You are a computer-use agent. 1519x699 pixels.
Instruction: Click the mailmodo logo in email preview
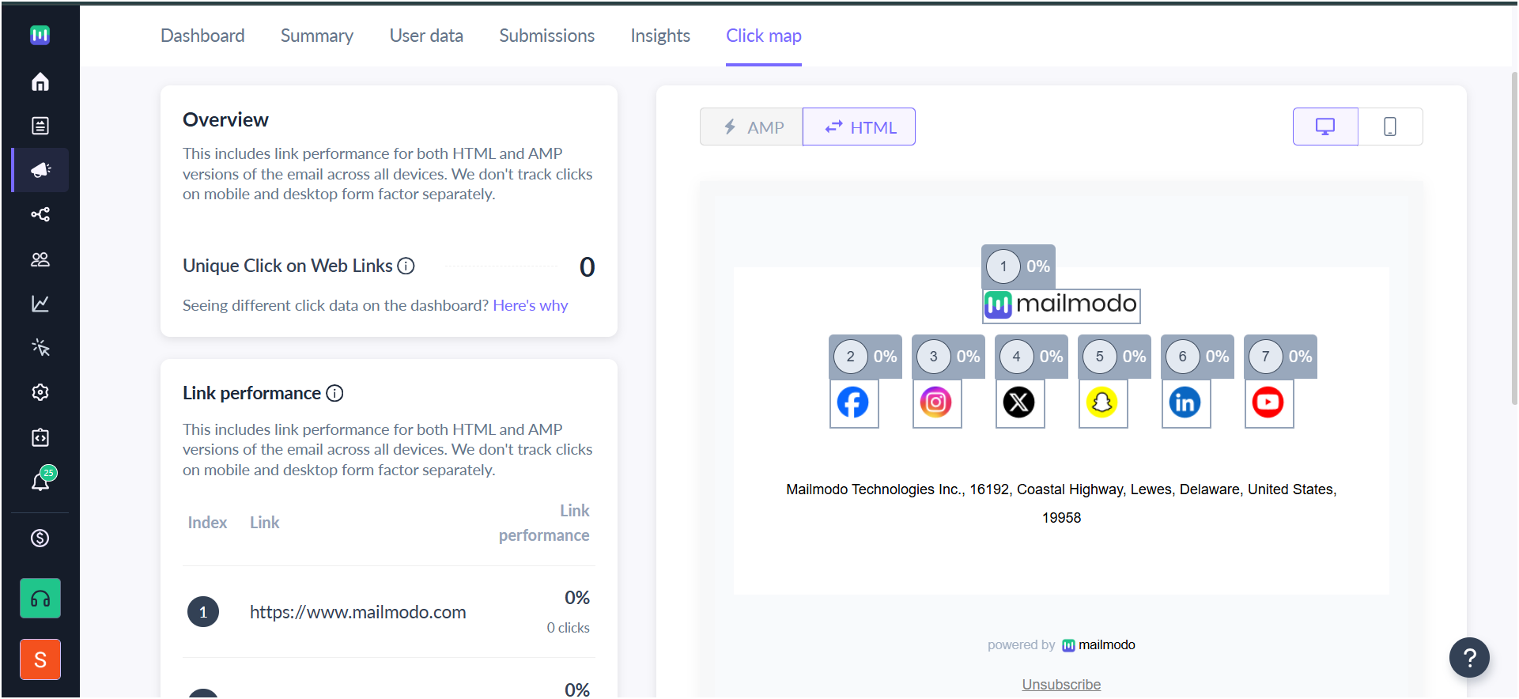[1061, 305]
